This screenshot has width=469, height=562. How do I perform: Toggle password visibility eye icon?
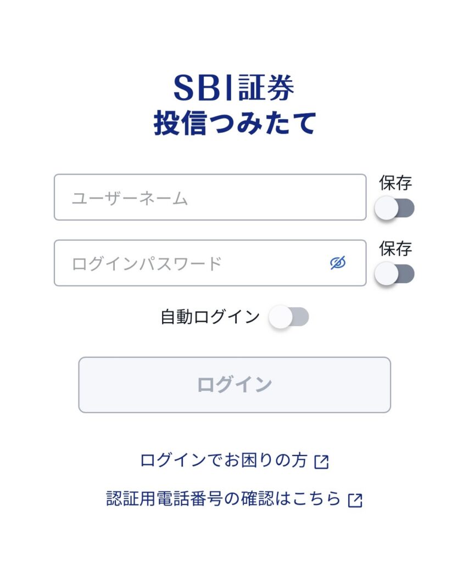click(x=338, y=263)
